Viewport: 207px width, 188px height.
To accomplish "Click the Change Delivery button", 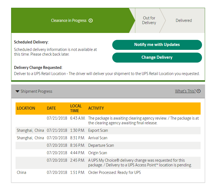I will 157,58.
